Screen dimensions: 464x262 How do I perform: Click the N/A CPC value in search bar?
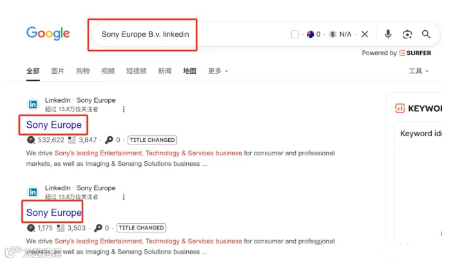tap(345, 35)
